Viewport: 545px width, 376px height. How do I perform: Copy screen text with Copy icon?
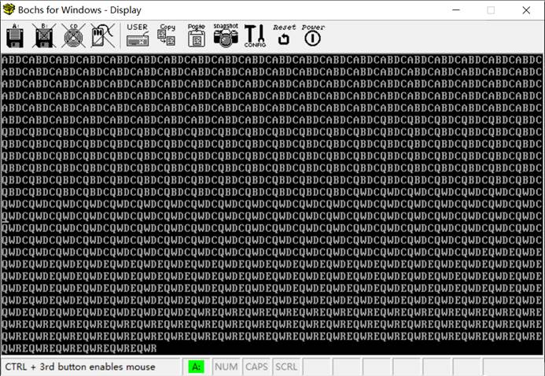[x=167, y=35]
